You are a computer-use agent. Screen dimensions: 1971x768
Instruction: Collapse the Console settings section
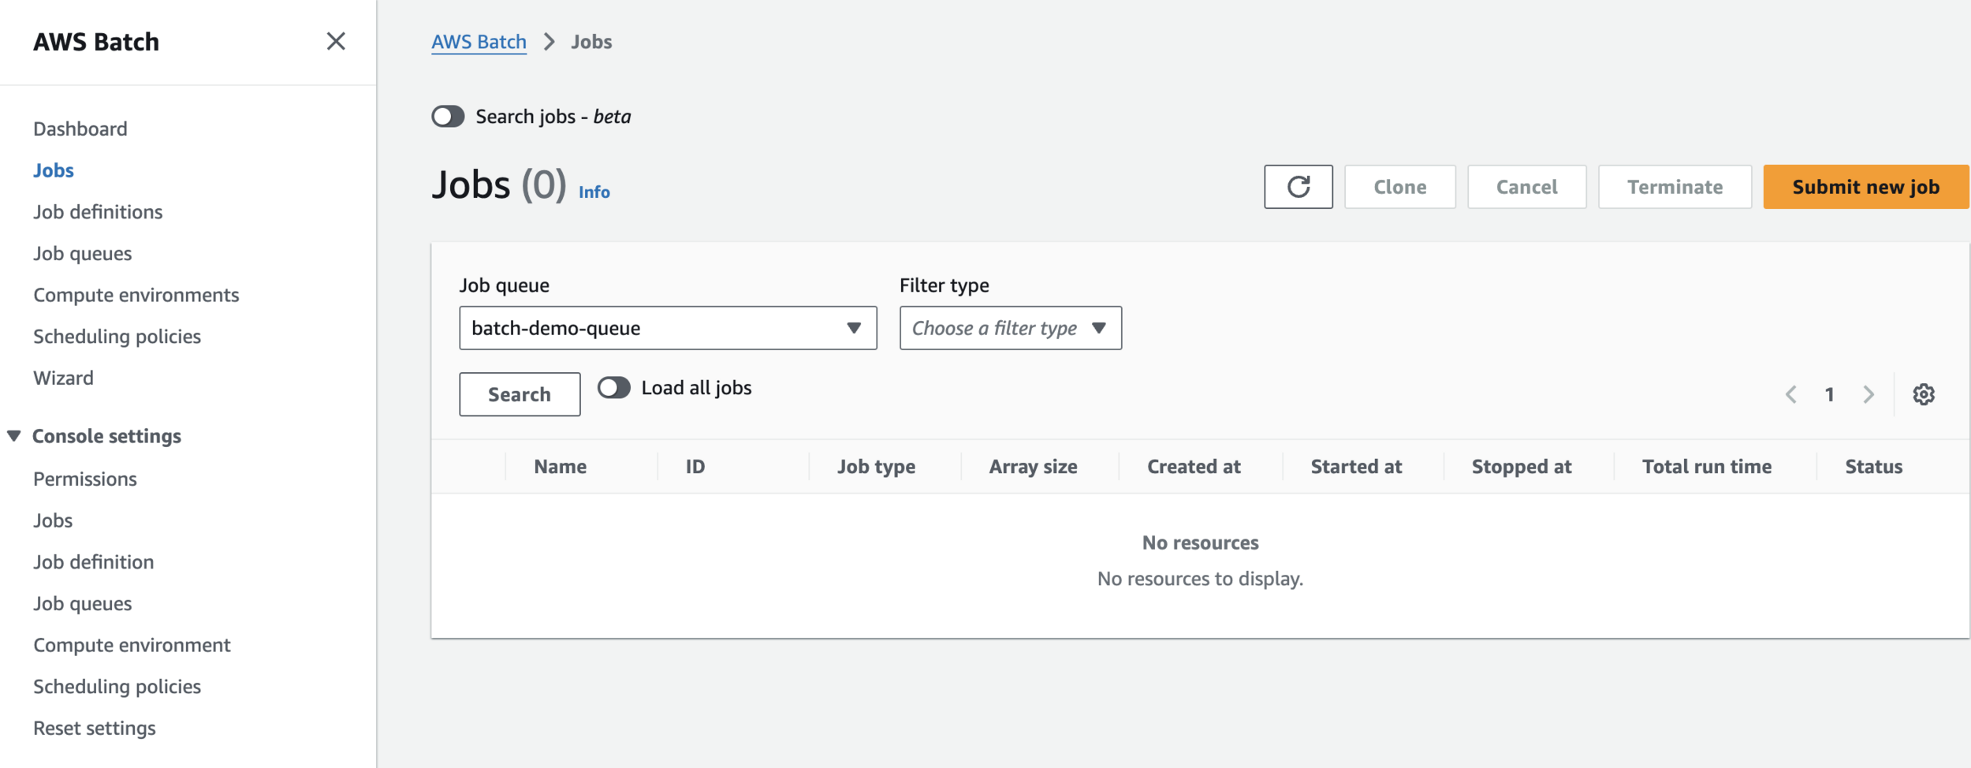[x=14, y=436]
